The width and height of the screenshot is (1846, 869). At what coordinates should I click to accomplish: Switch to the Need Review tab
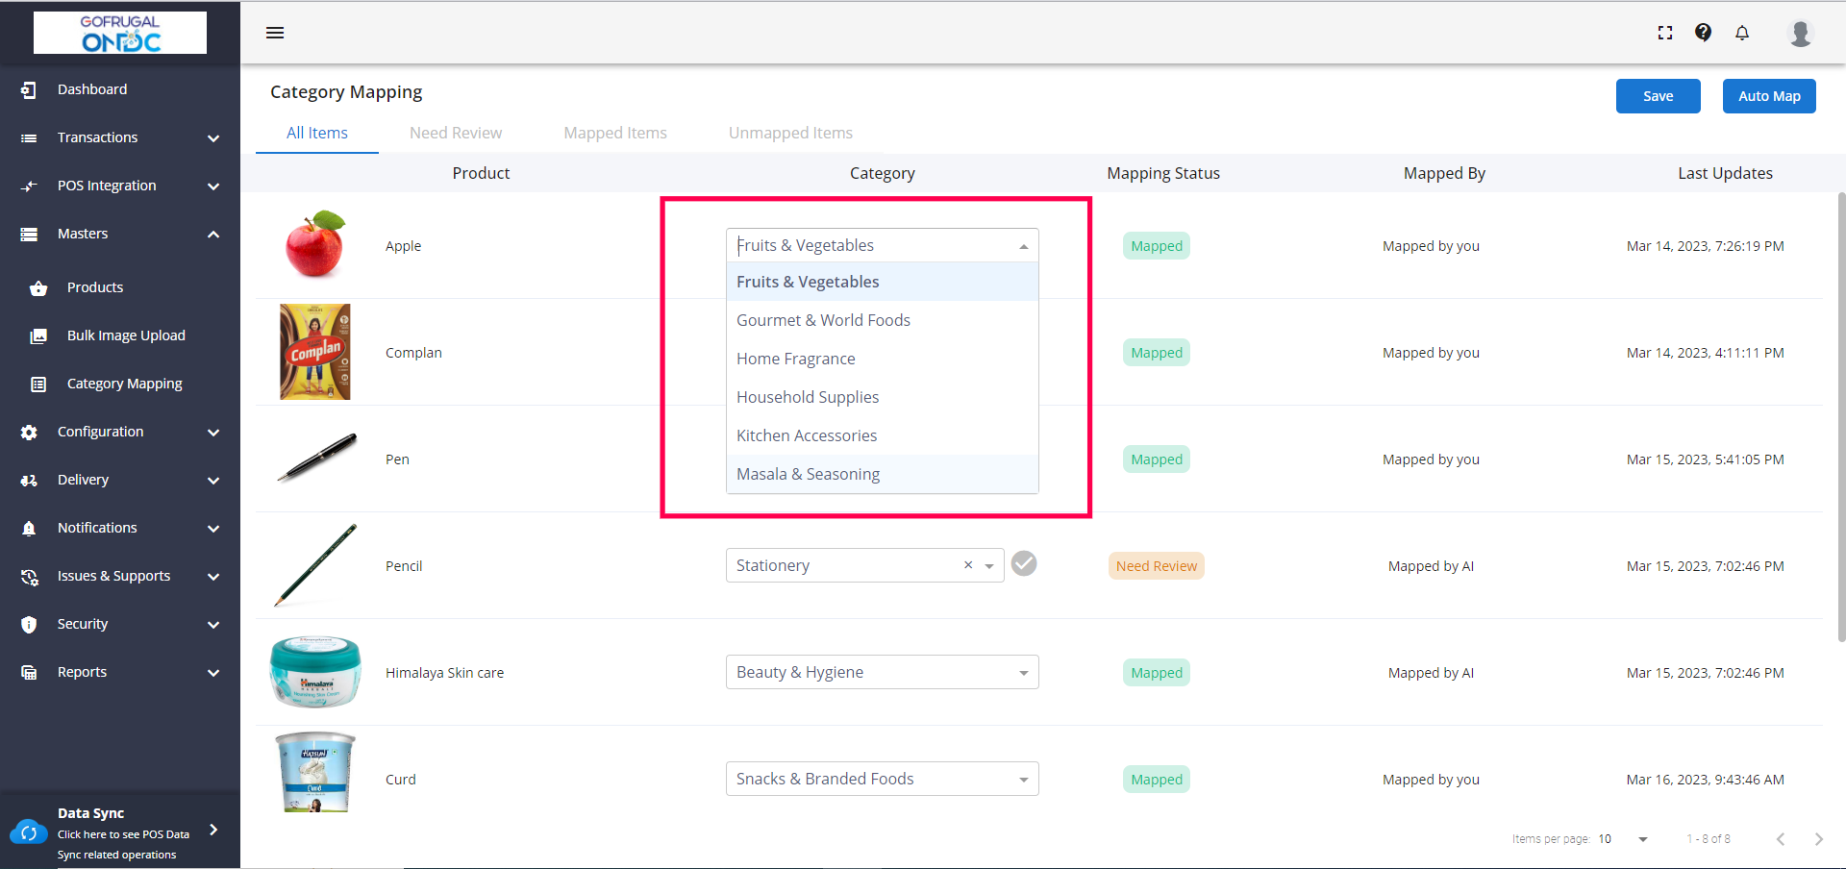coord(456,133)
